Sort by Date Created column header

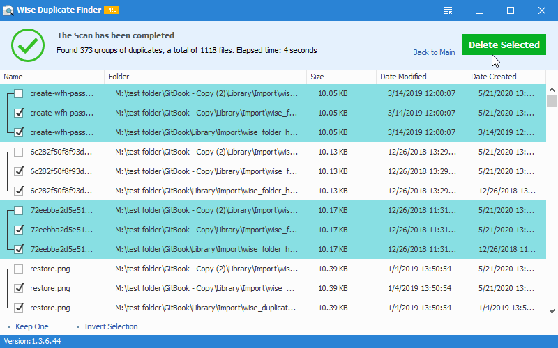506,77
